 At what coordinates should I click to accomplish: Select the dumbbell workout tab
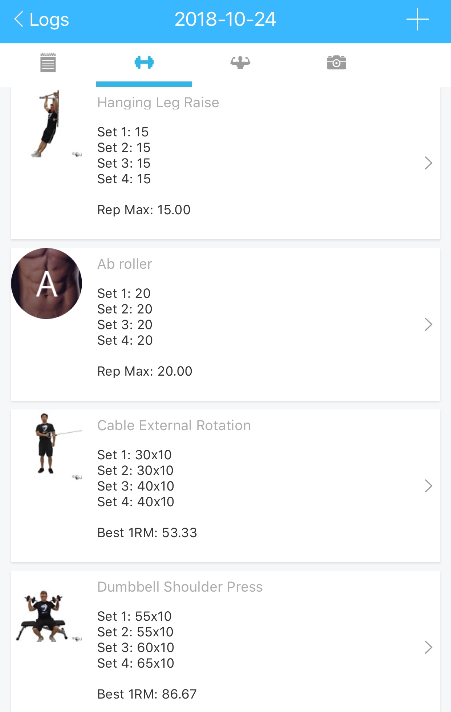pos(144,63)
